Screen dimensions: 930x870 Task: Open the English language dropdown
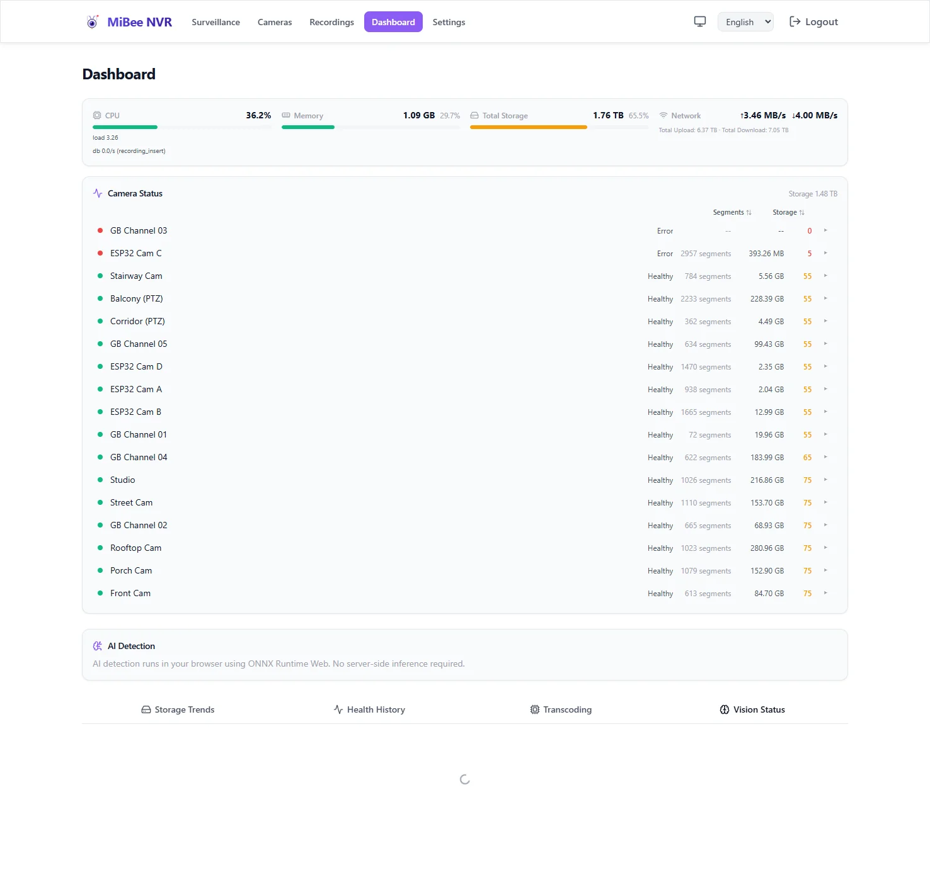[x=745, y=22]
